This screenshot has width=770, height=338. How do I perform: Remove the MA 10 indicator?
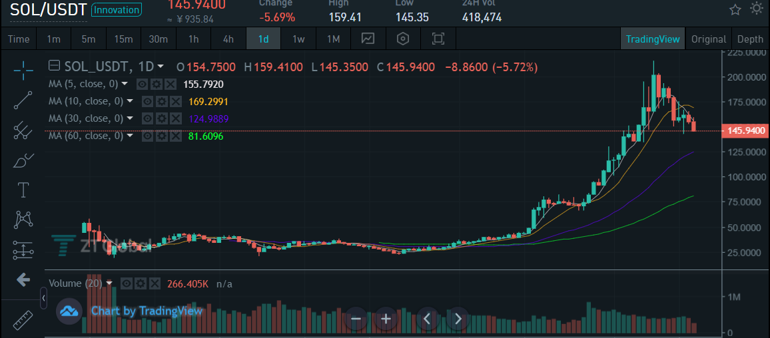175,102
